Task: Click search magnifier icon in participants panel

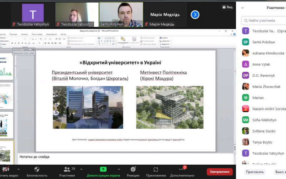Action: pos(246,20)
